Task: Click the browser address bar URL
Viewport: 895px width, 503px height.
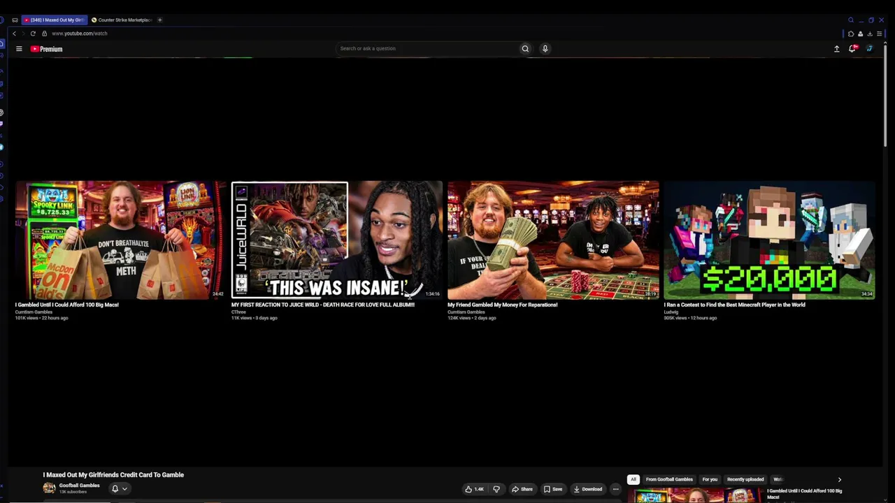Action: [80, 34]
